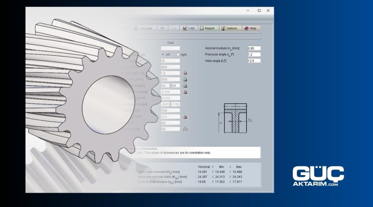Click the number of teeth field showing 18
Viewport: 373px width, 207px height.
point(170,61)
